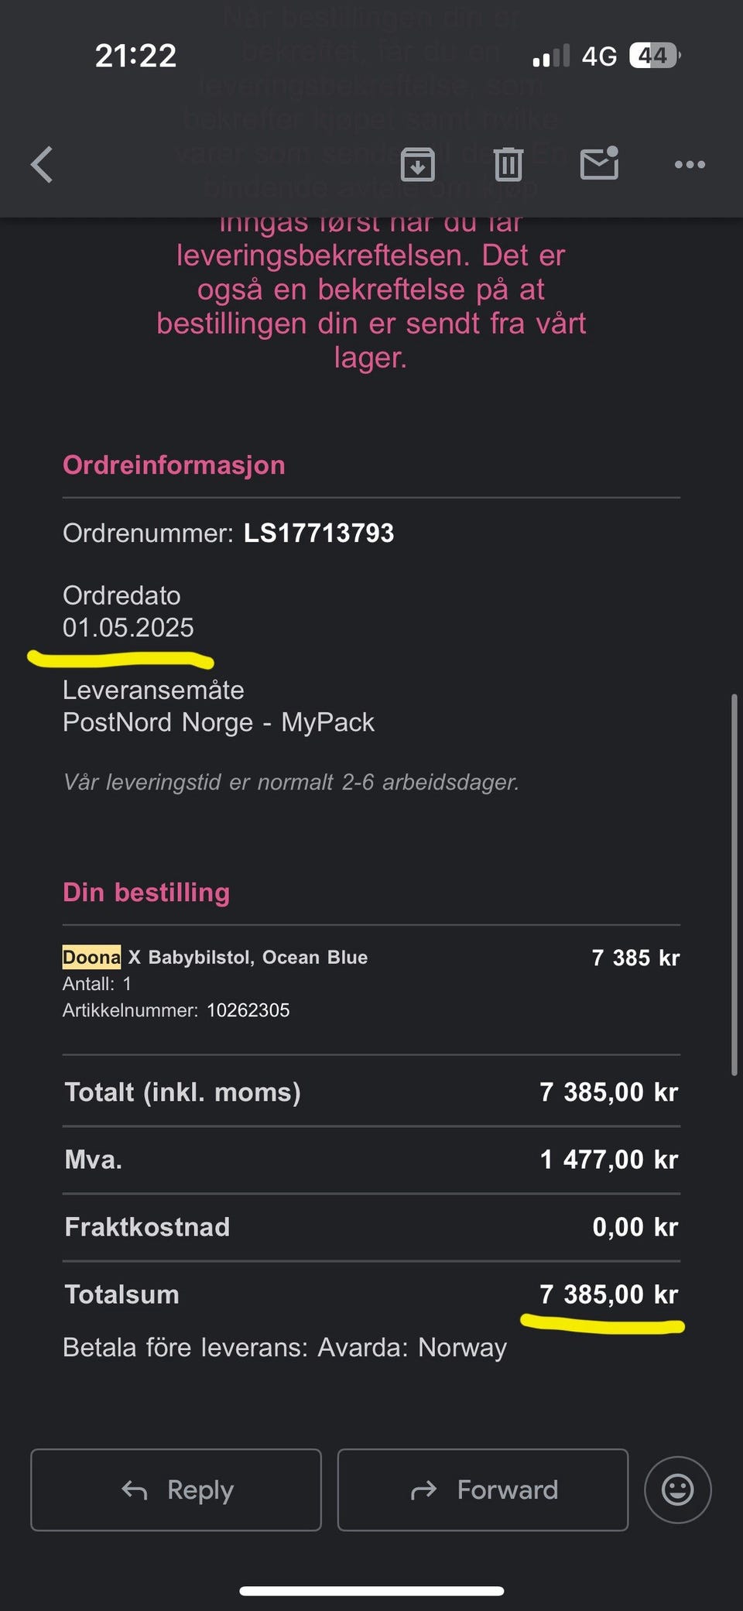Viewport: 743px width, 1611px height.
Task: Mark email as unread with envelope icon
Action: pos(599,163)
